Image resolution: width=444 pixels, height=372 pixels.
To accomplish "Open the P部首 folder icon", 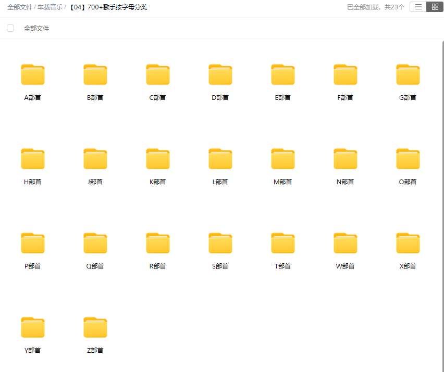I will 33,243.
